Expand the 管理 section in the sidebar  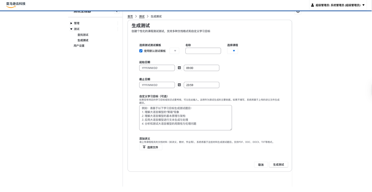(71, 23)
